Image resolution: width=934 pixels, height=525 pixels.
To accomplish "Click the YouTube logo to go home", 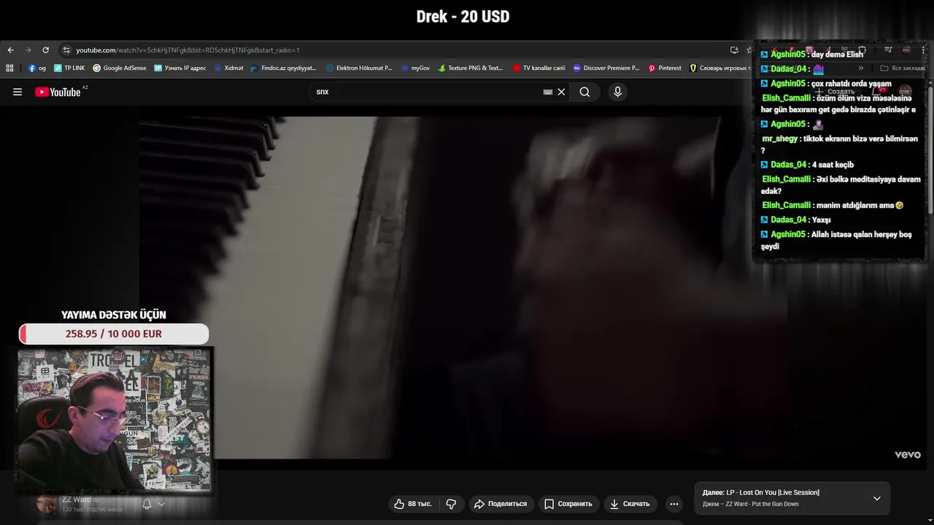I will coord(58,92).
